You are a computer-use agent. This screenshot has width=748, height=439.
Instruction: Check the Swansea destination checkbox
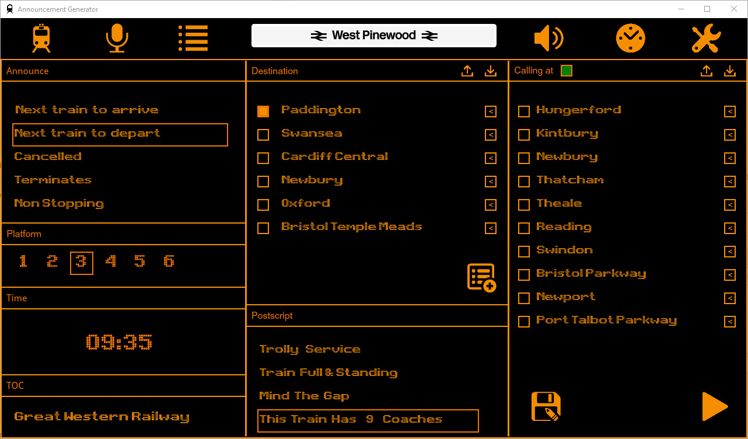[263, 135]
